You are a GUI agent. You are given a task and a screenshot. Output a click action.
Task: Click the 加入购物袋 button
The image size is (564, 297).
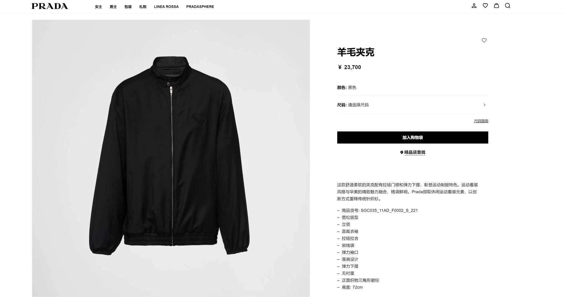point(413,137)
